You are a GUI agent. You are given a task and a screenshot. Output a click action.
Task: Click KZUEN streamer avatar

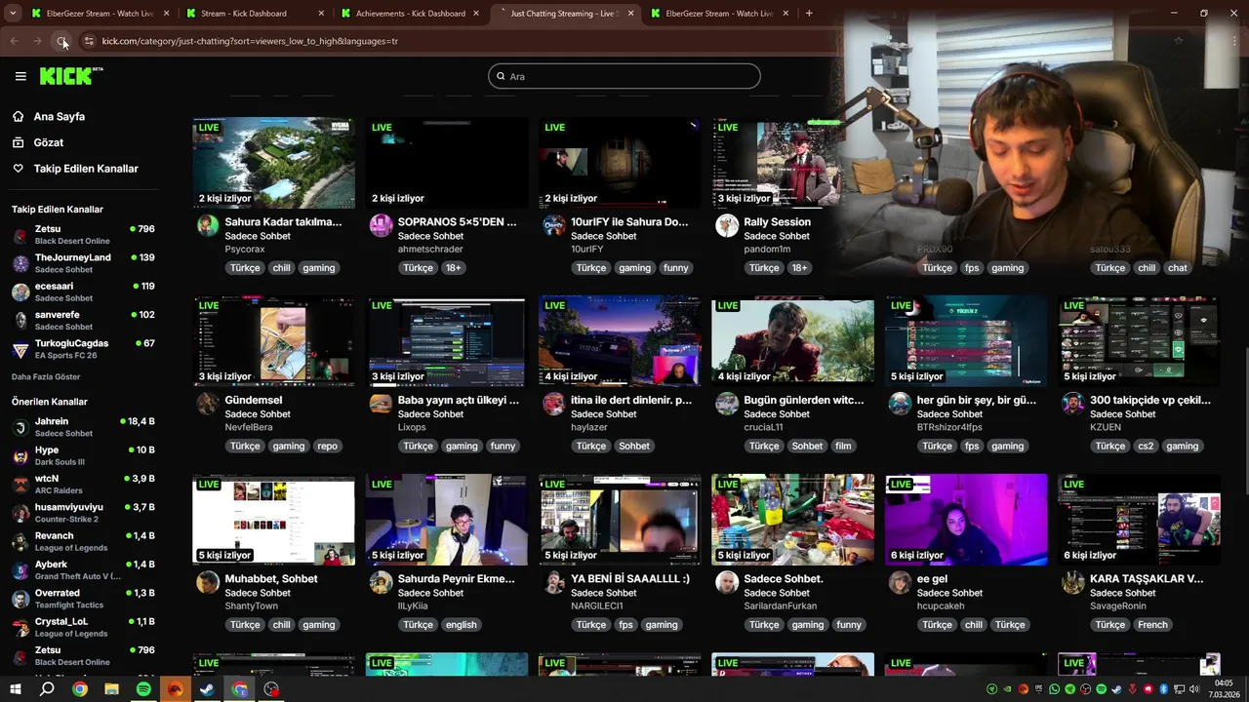point(1072,405)
